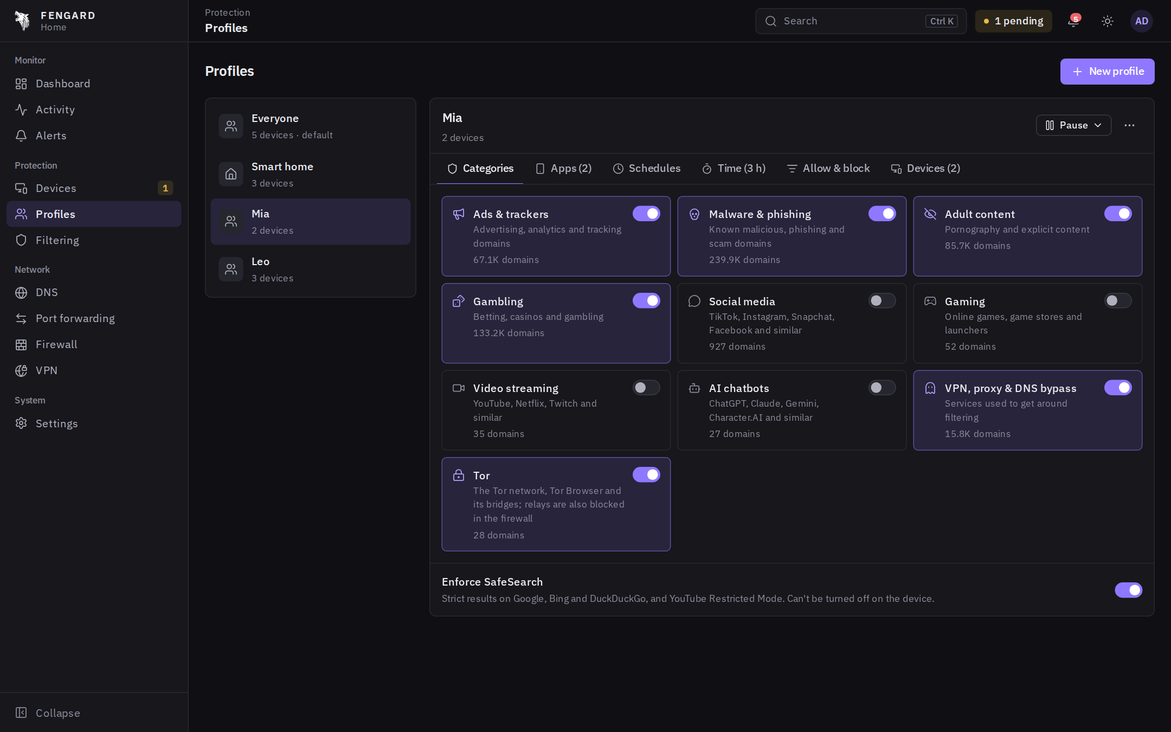Turn on Video streaming toggle
This screenshot has height=732, width=1171.
tap(646, 388)
